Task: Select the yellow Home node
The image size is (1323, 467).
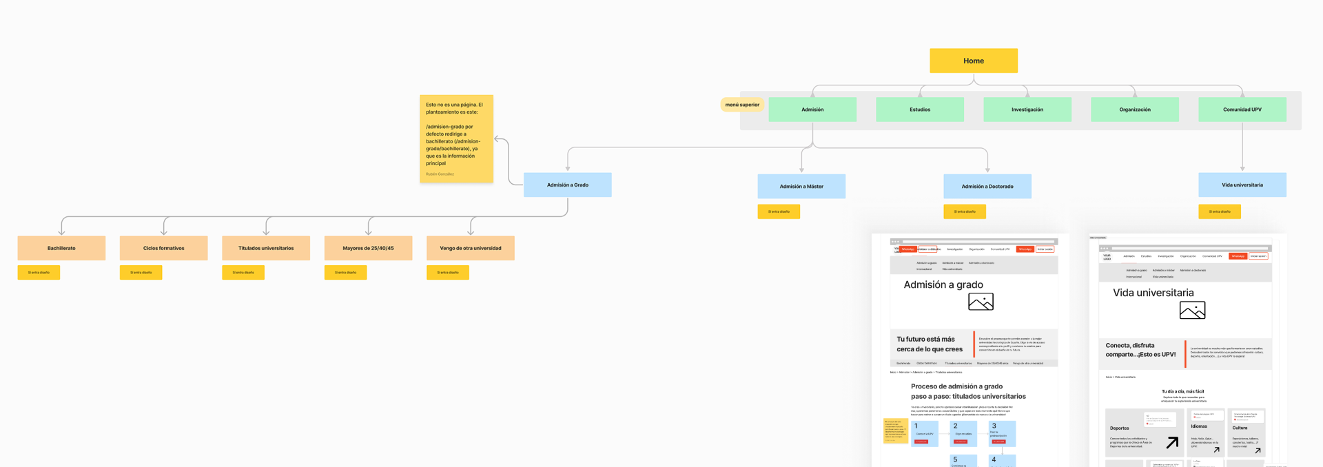Action: [973, 61]
